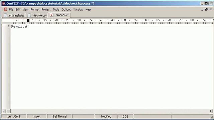Click the channel.php tab file icon
Screen dimensions: 214x120
click(6, 16)
